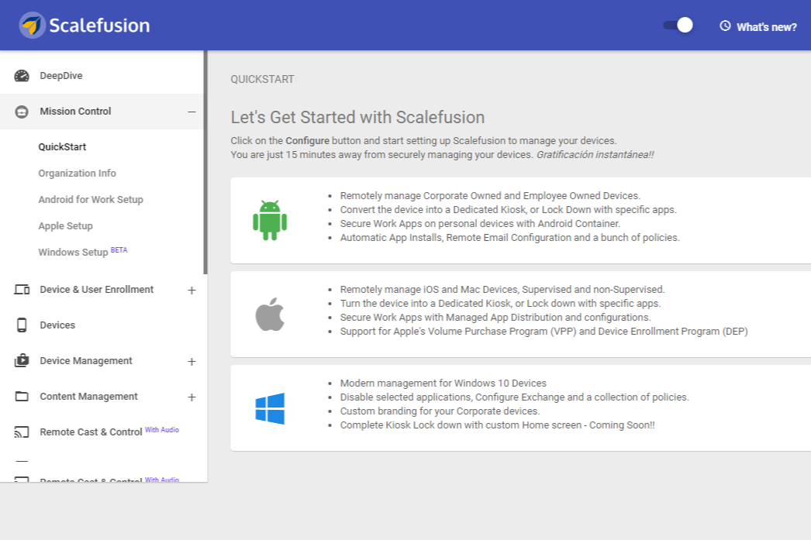
Task: Select Android for Work Setup
Action: [91, 200]
